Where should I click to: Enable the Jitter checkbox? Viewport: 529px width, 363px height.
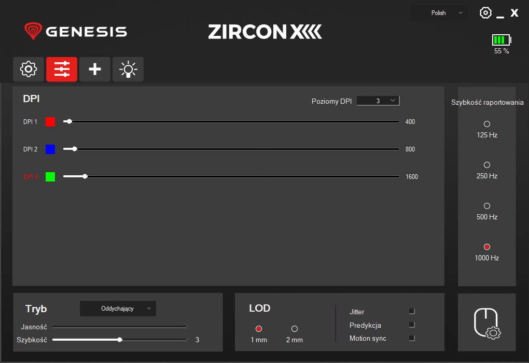(412, 312)
